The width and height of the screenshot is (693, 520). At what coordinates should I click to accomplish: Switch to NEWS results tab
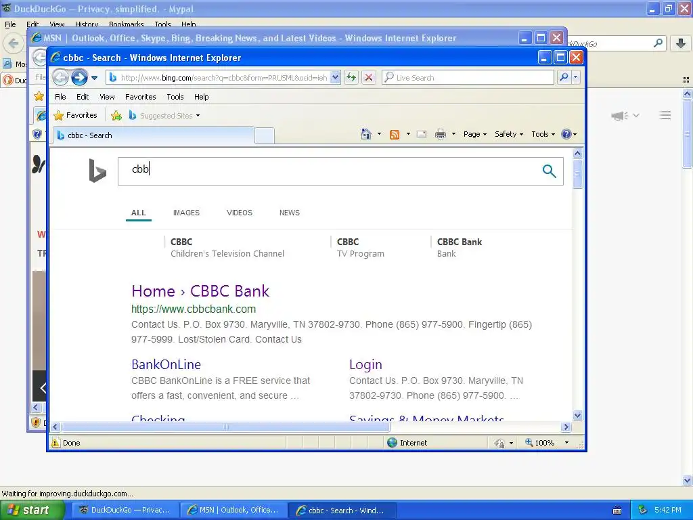290,213
